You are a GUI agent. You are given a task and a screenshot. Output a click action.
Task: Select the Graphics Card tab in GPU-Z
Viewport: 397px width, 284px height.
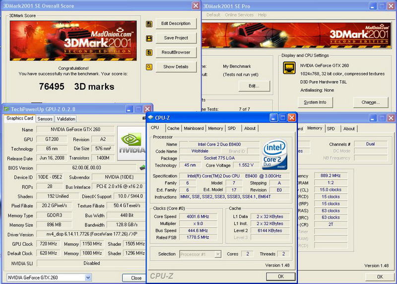coord(20,118)
